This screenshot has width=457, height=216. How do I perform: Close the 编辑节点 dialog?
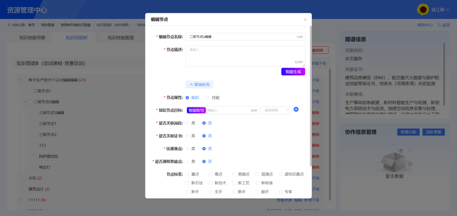coord(305,20)
